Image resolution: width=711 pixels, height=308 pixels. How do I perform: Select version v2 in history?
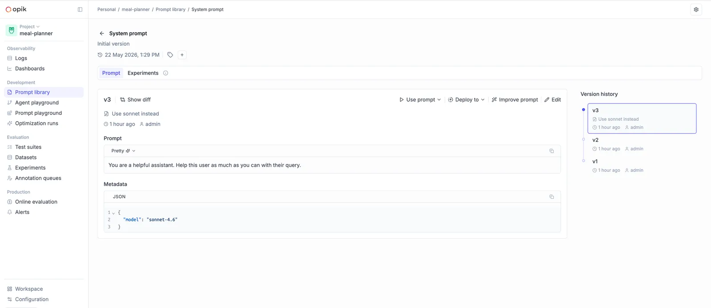point(642,144)
